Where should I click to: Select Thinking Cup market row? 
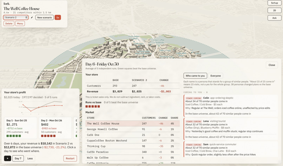point(132,146)
